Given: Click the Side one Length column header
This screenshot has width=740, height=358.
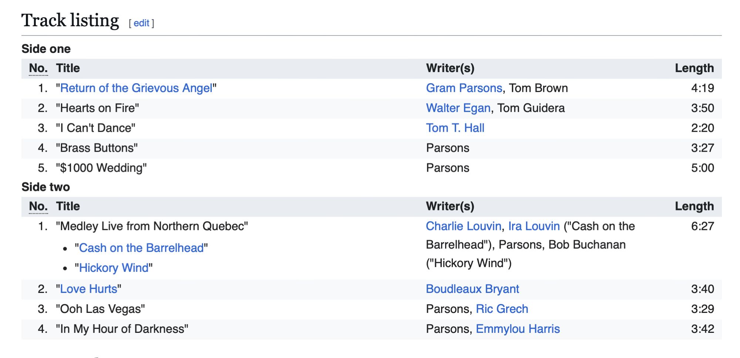Looking at the screenshot, I should pyautogui.click(x=694, y=68).
